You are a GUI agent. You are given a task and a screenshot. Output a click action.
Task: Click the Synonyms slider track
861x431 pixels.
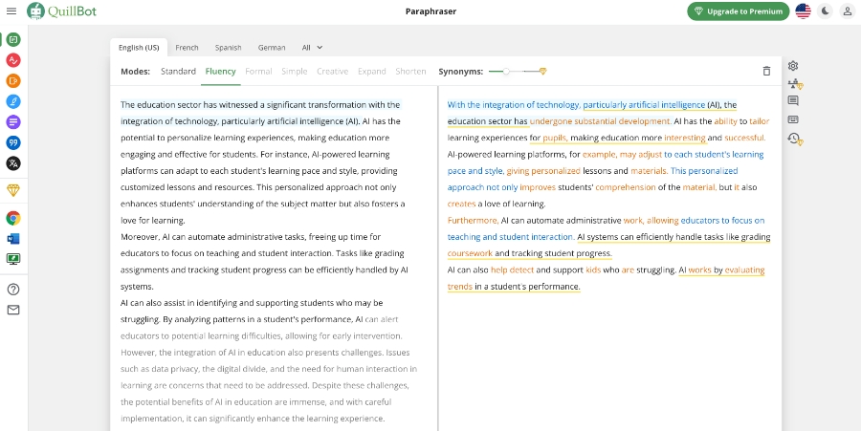(x=517, y=71)
